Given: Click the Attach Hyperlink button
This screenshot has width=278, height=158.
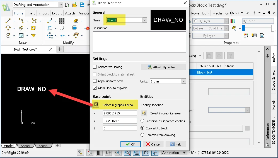Looking at the screenshot, I should (x=163, y=67).
